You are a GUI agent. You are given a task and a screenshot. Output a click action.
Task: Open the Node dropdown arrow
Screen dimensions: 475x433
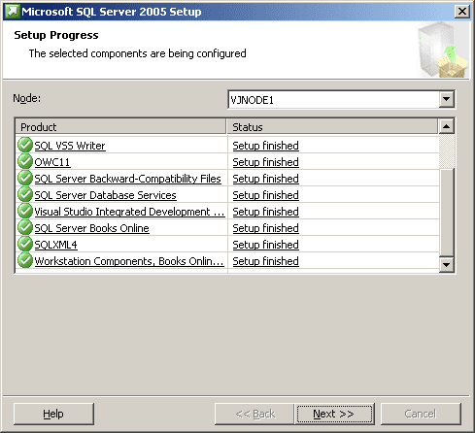(446, 99)
